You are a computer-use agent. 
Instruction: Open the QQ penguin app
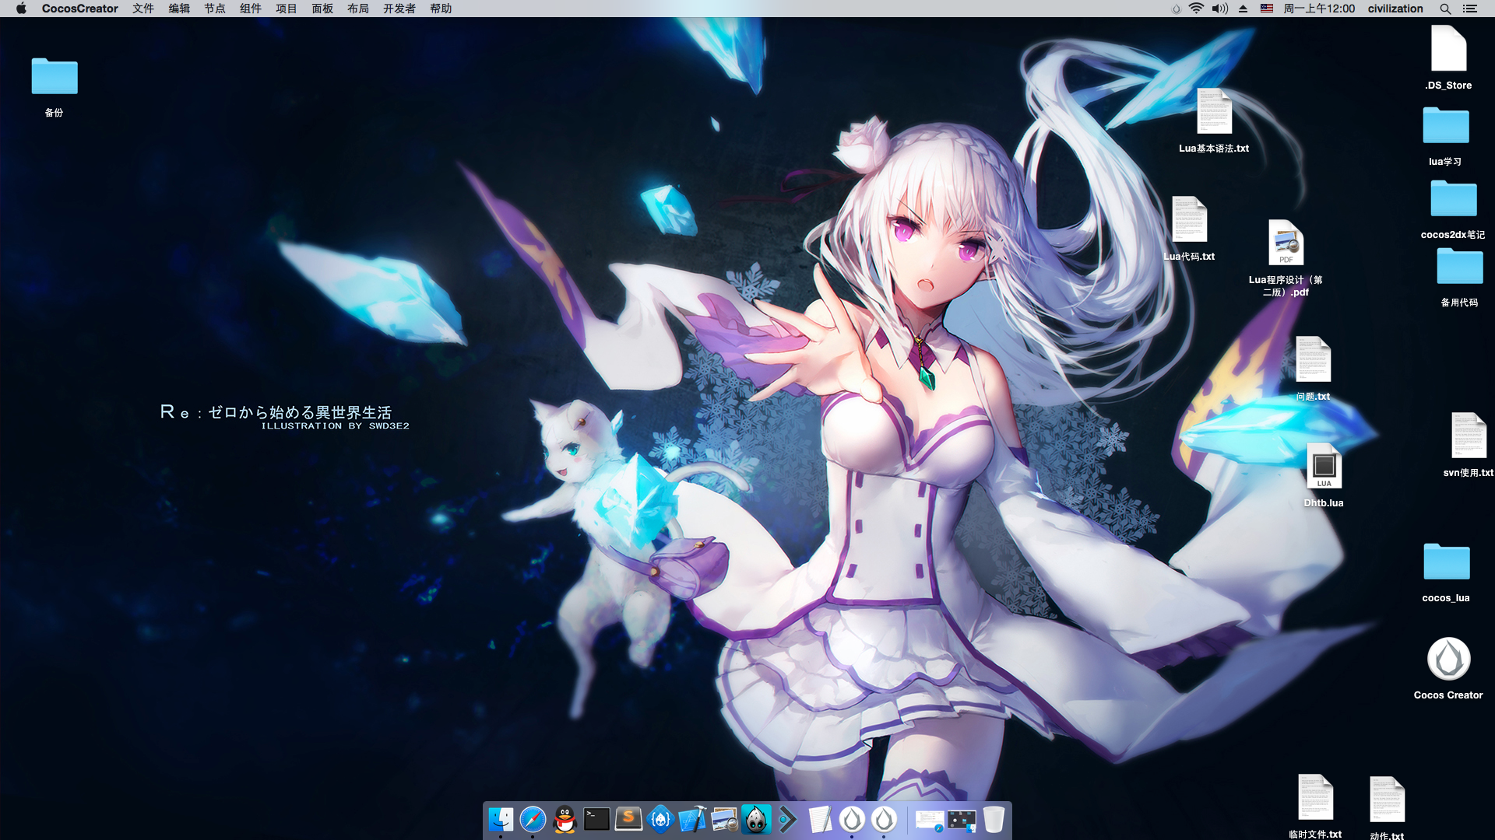(565, 820)
